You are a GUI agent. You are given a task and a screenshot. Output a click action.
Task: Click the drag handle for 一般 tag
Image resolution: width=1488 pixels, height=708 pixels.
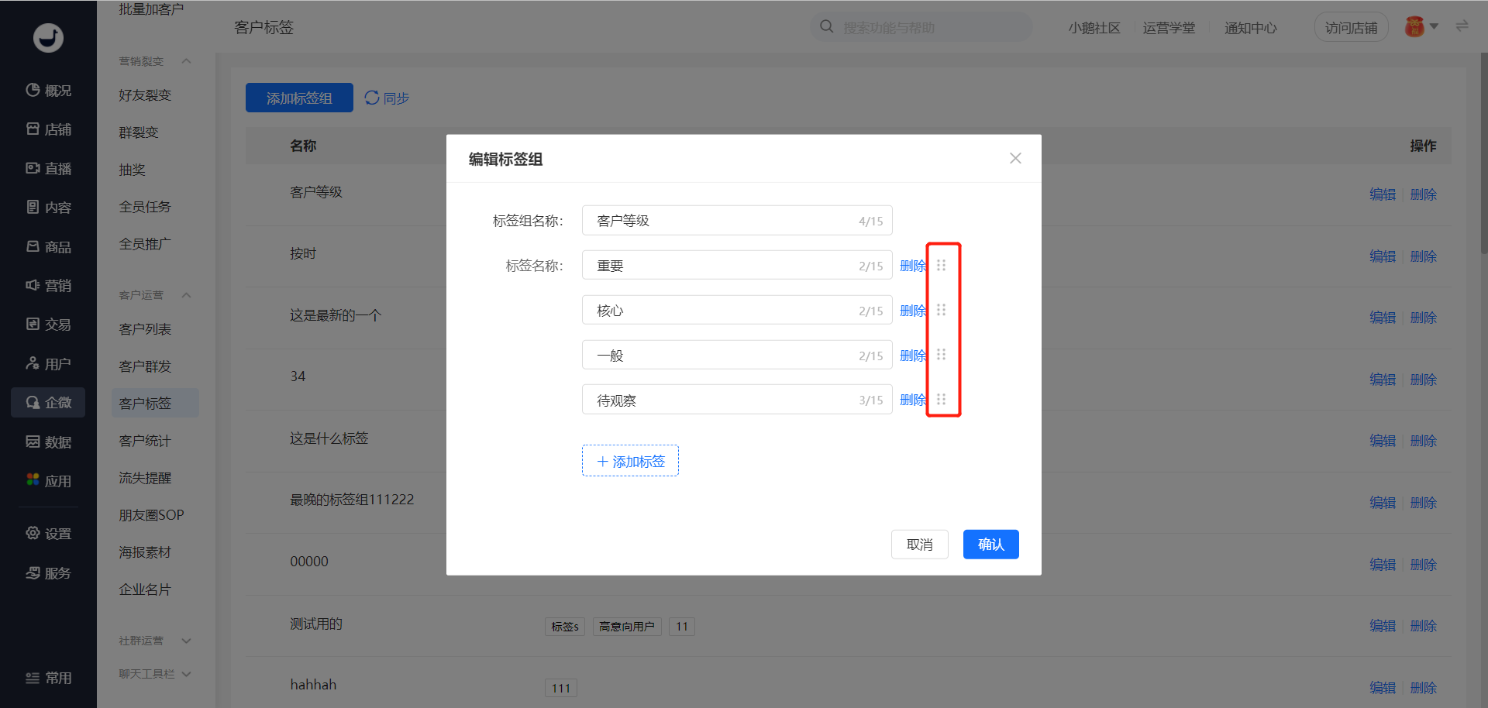tap(941, 355)
